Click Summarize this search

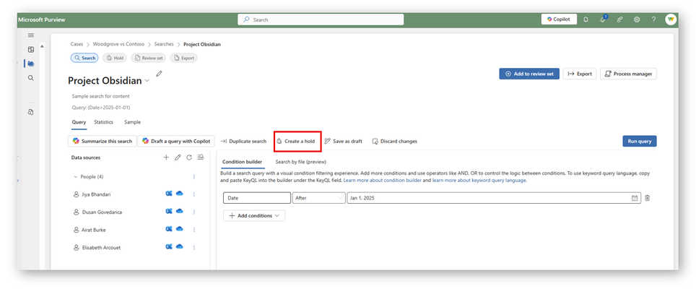point(102,141)
